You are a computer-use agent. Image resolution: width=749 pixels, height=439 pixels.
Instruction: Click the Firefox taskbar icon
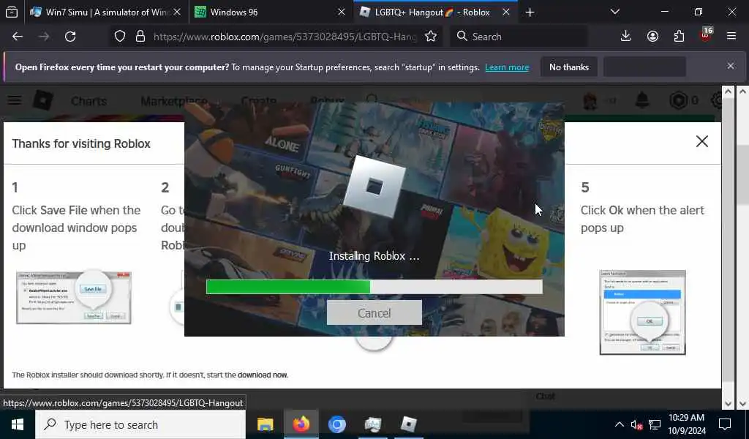point(301,424)
